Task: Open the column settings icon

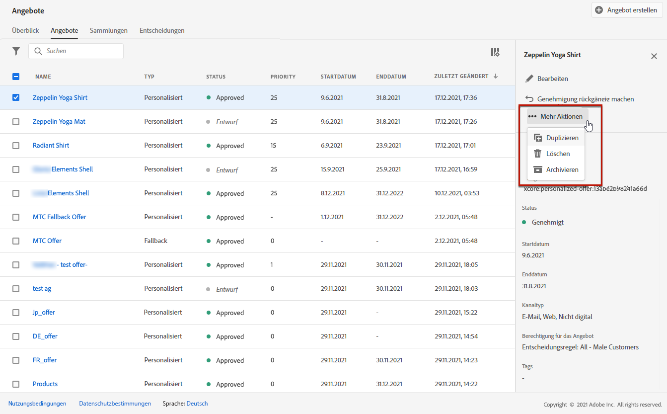Action: point(495,52)
